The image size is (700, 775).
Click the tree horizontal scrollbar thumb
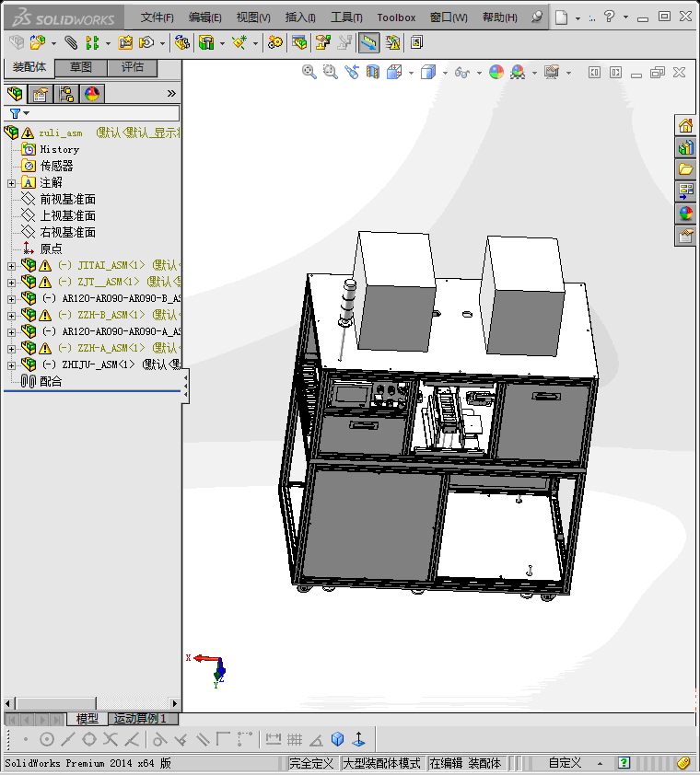(56, 703)
